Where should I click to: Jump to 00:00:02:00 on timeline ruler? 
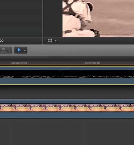(x=19, y=63)
